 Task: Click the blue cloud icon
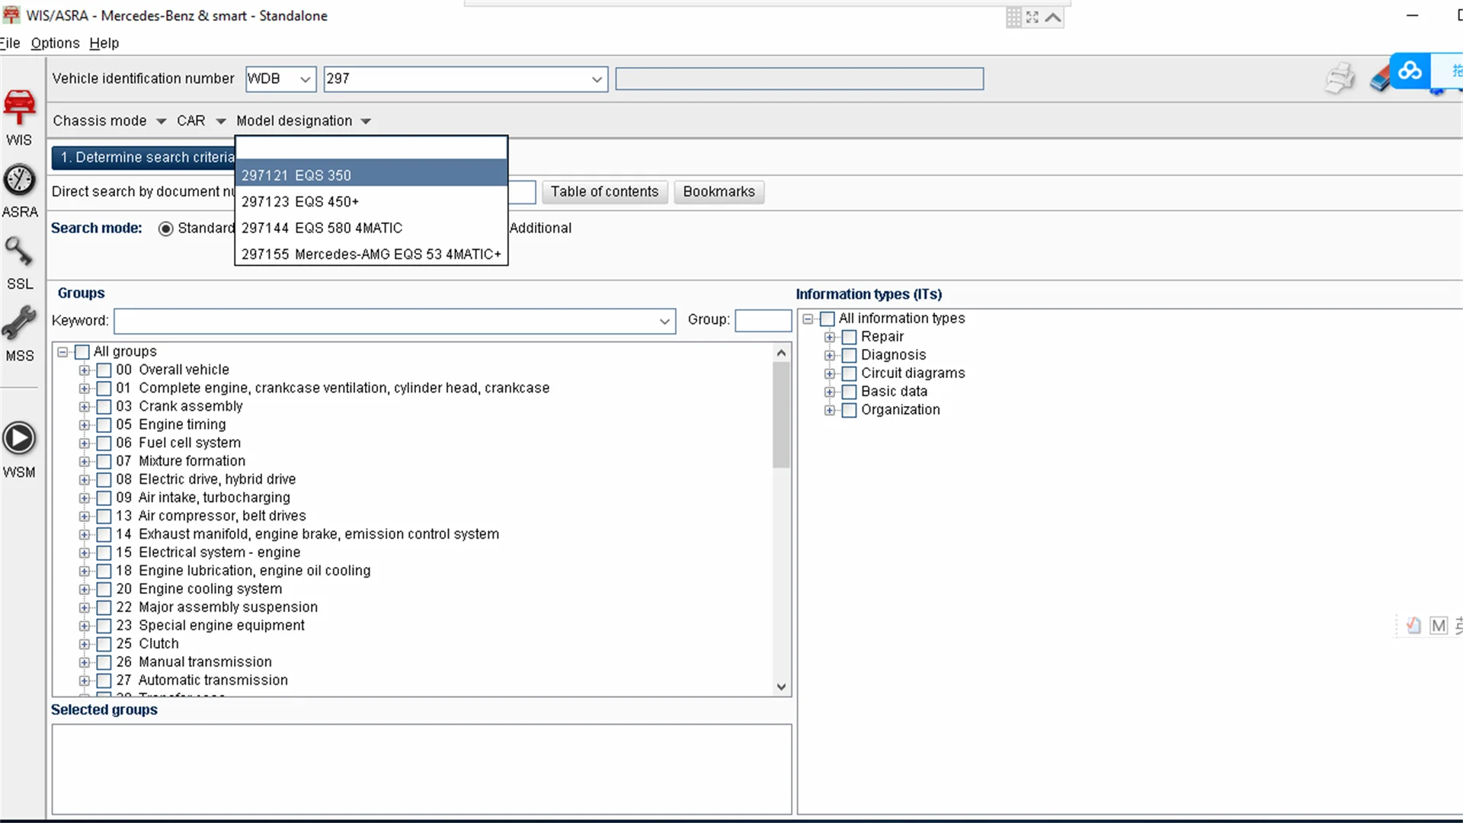pos(1410,71)
